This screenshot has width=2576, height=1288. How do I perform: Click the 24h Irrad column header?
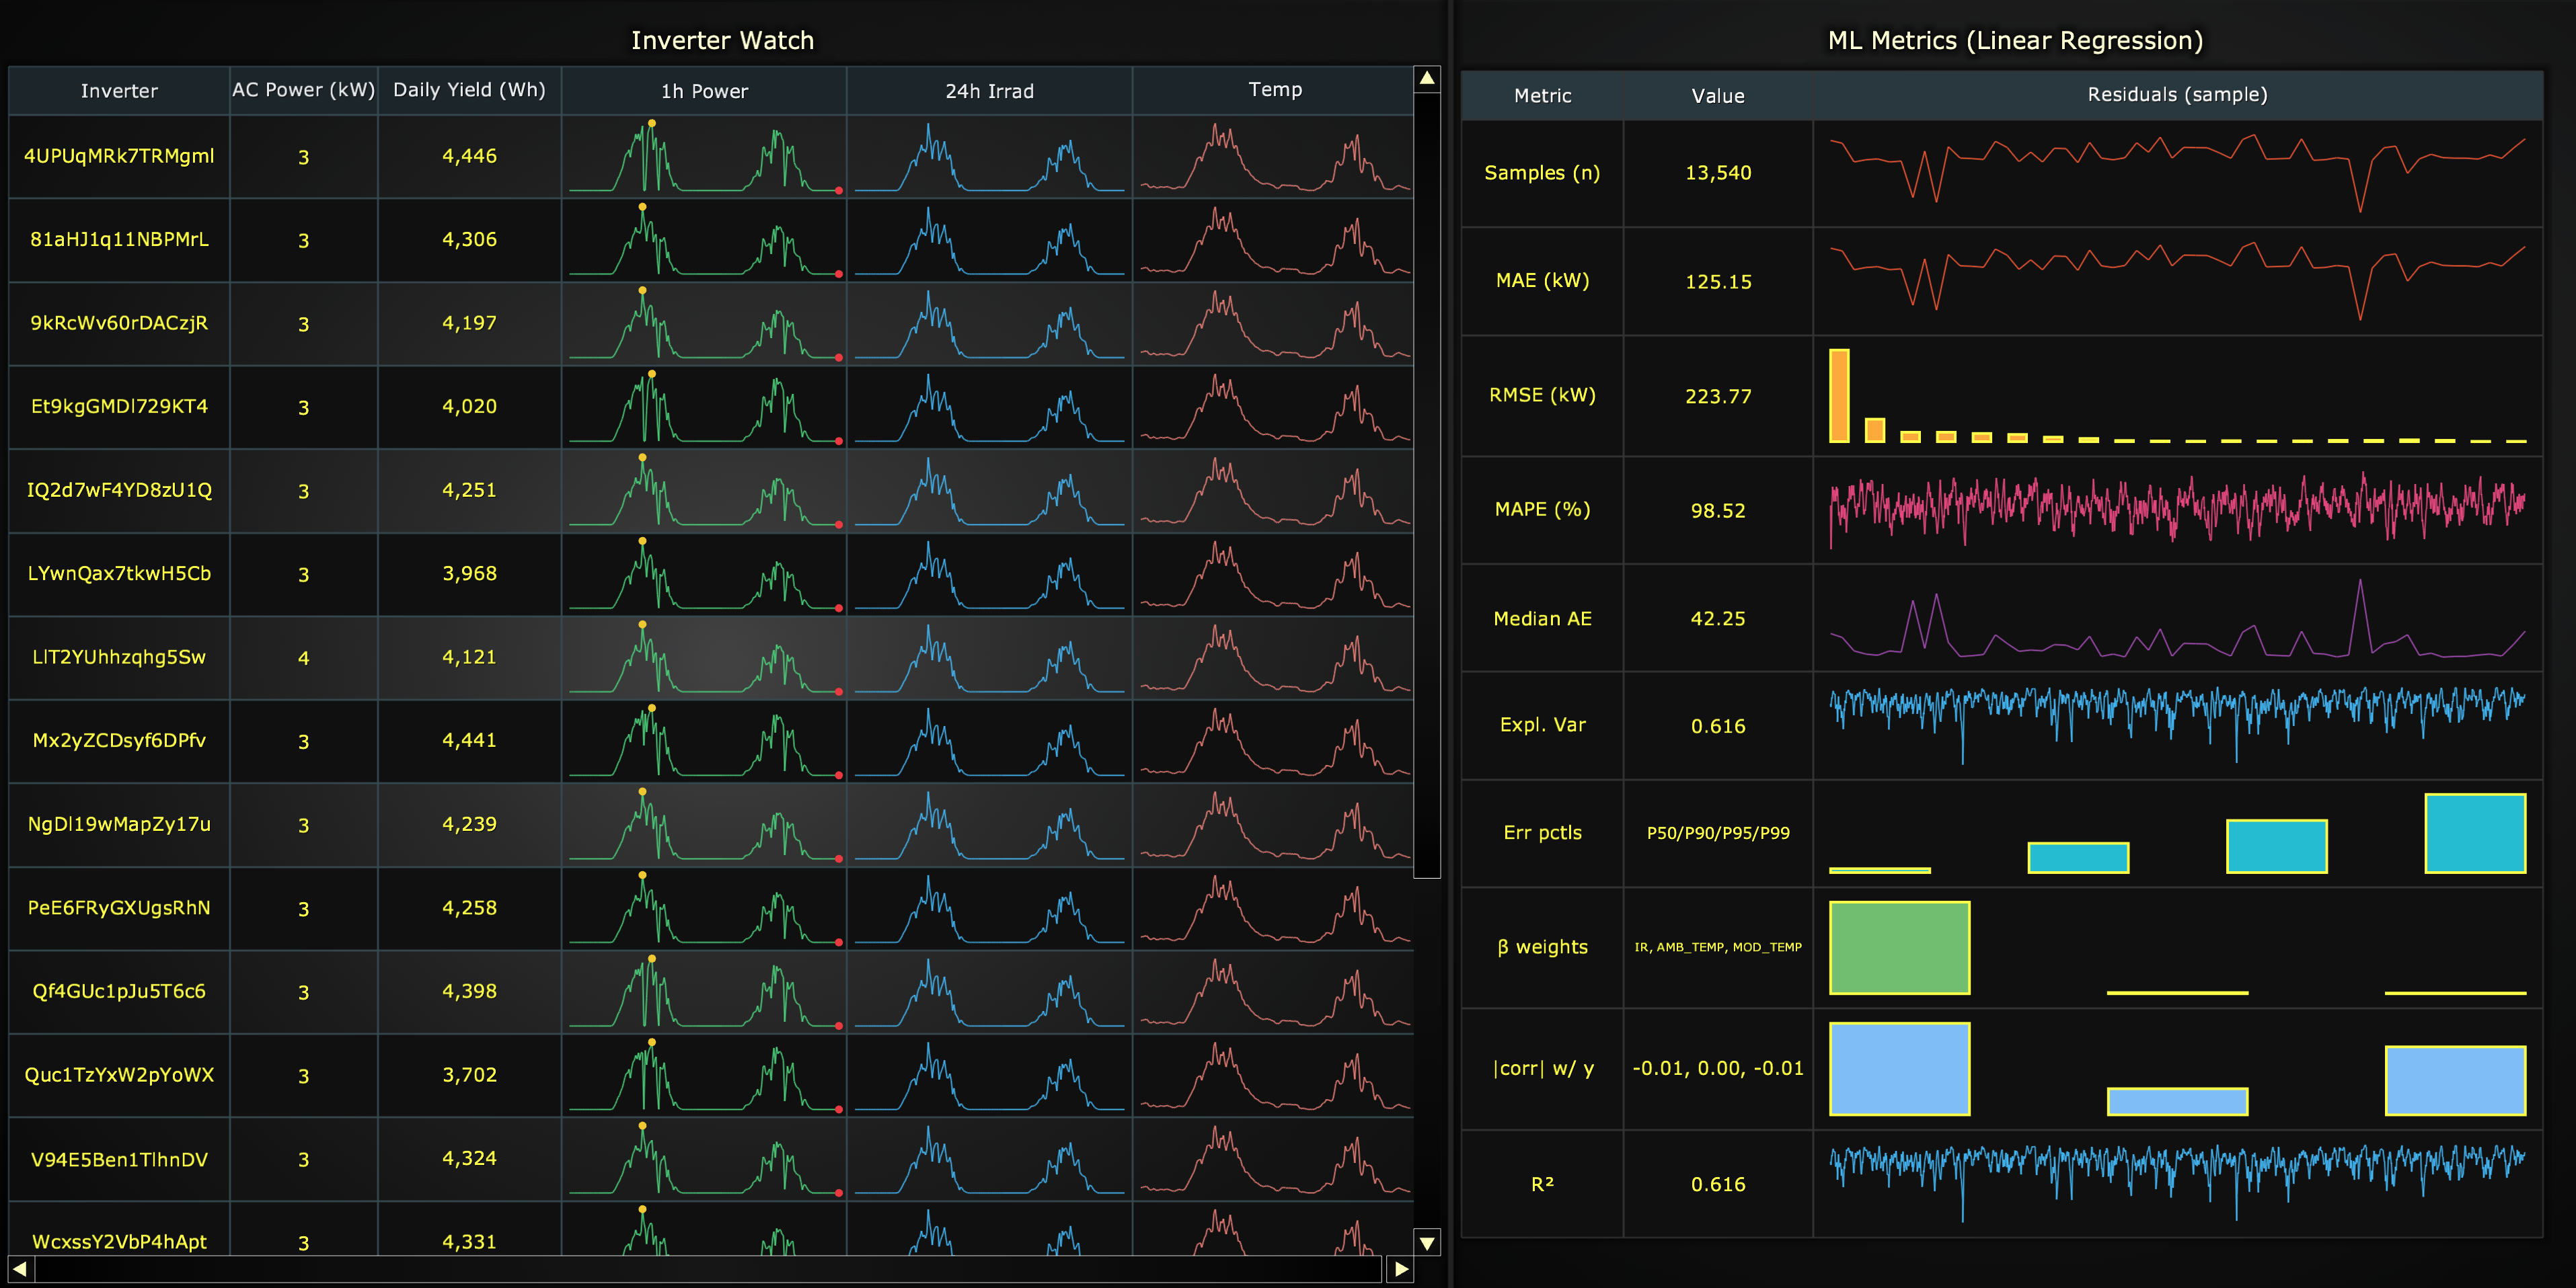point(989,91)
